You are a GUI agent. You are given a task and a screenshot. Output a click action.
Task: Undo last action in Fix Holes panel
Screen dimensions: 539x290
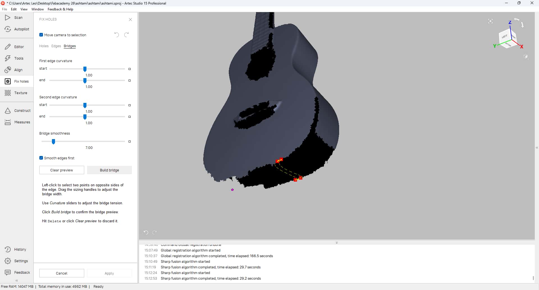(117, 35)
